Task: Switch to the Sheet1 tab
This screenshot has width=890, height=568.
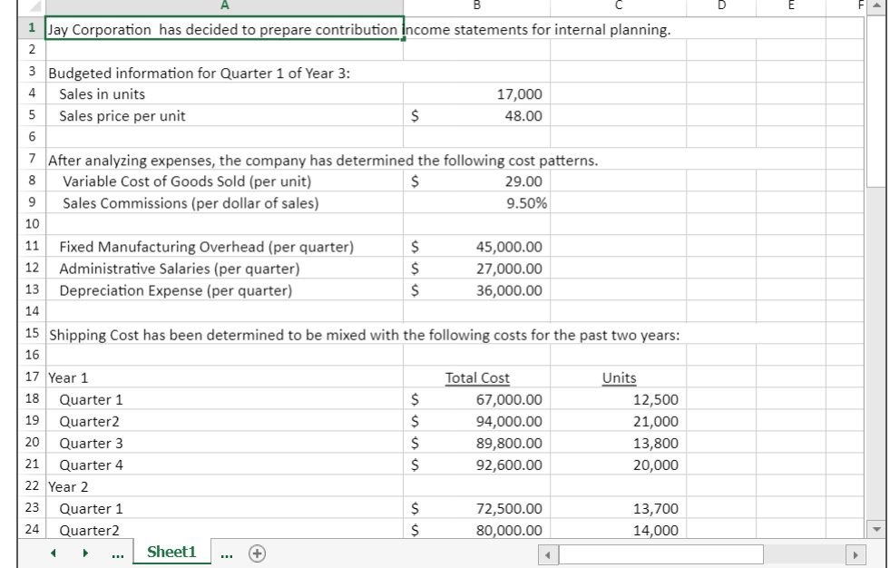Action: tap(171, 552)
